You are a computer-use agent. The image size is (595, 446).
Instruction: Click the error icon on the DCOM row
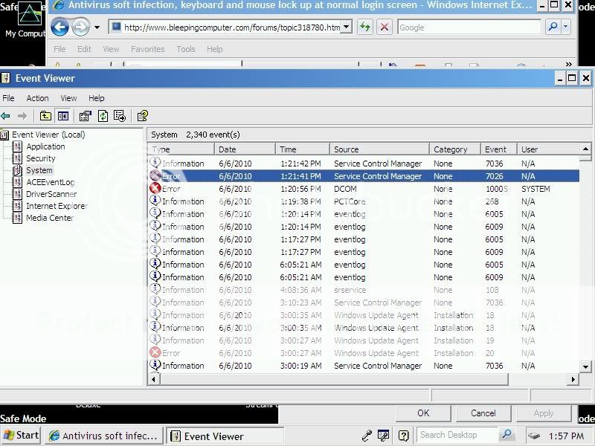click(155, 189)
